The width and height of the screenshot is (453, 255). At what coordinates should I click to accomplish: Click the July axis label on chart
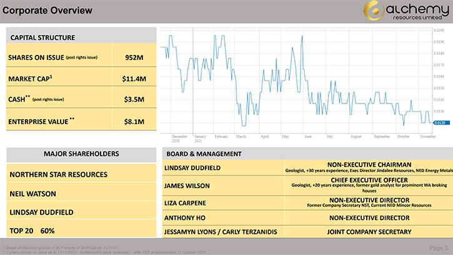pyautogui.click(x=330, y=137)
